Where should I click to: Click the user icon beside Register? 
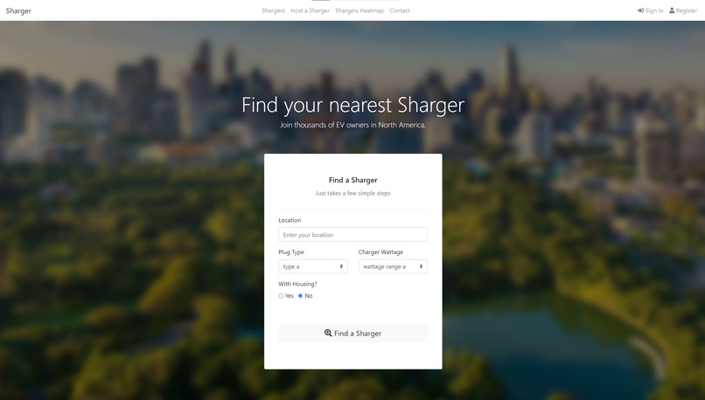tap(672, 10)
